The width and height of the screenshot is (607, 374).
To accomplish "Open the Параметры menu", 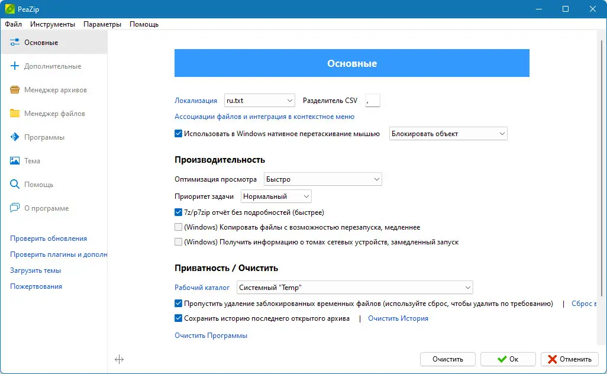I will (x=102, y=24).
